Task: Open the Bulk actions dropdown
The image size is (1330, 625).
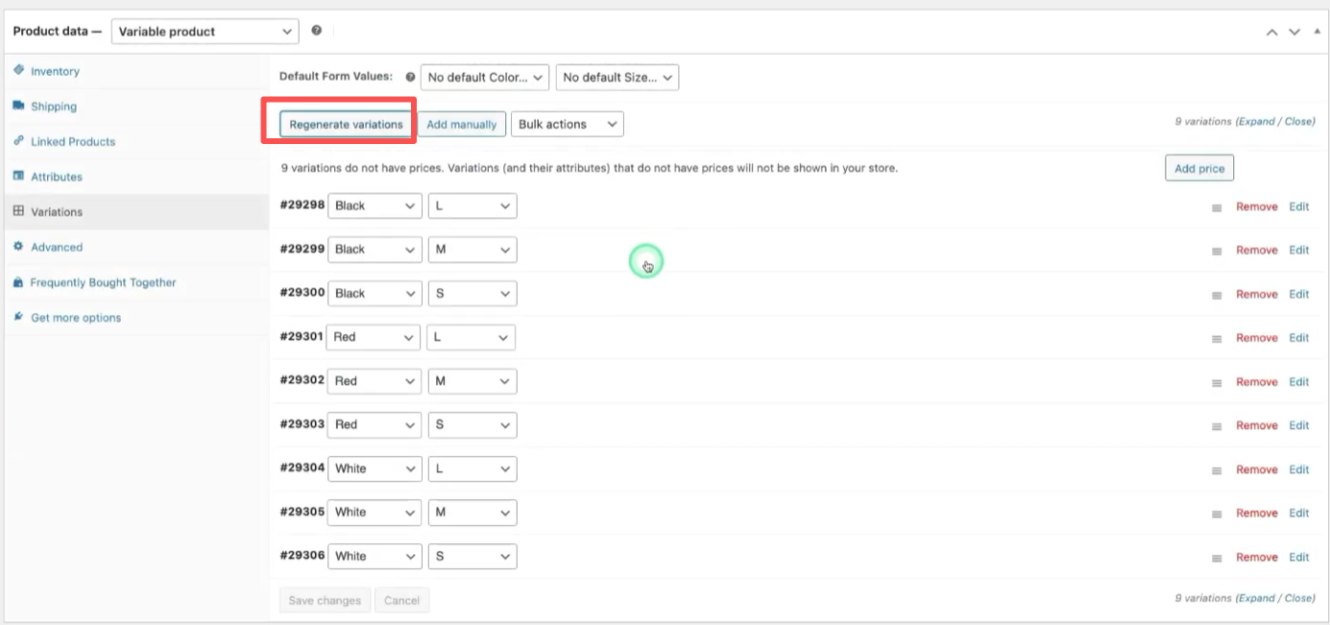Action: point(567,124)
